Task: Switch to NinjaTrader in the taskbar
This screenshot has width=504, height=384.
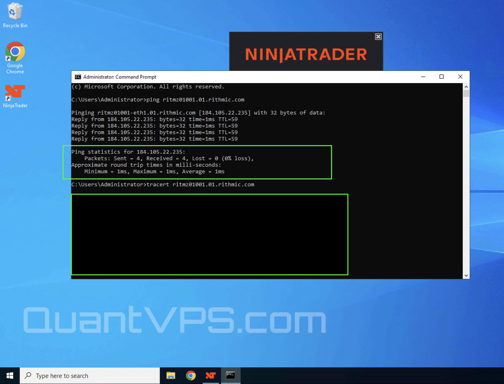Action: click(211, 376)
